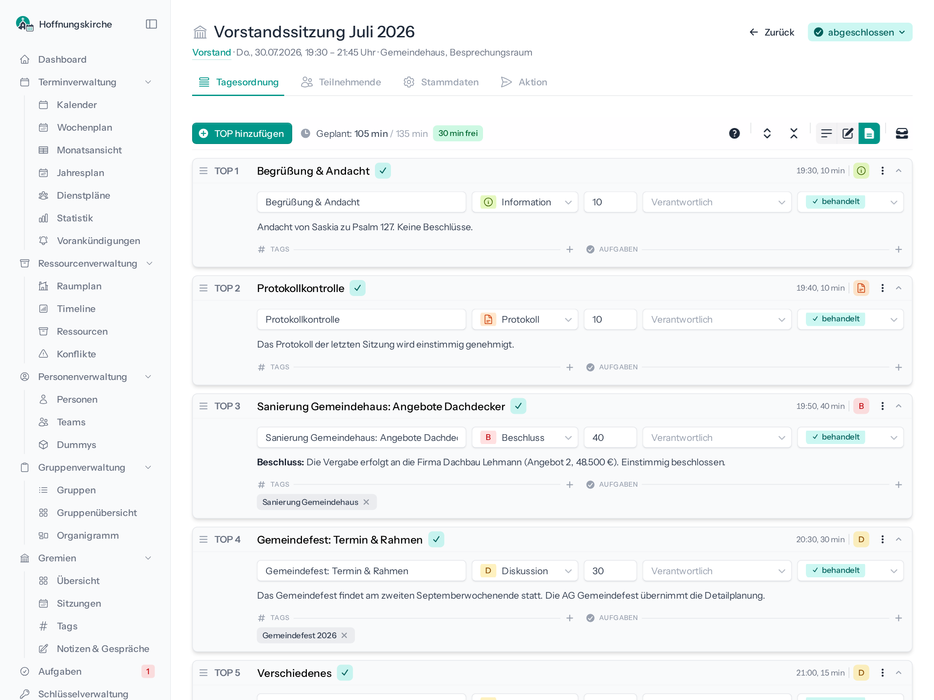Collapse all agenda items icon
934x700 pixels.
794,133
